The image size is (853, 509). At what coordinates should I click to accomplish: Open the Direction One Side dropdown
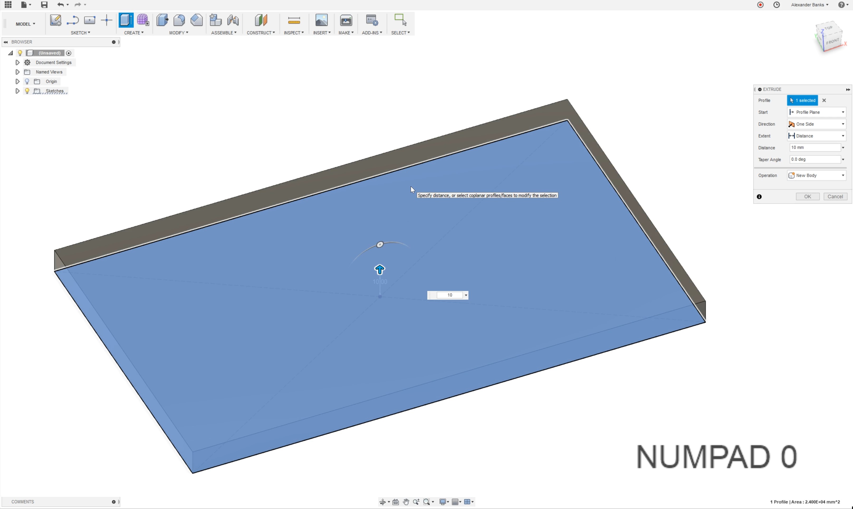(816, 124)
